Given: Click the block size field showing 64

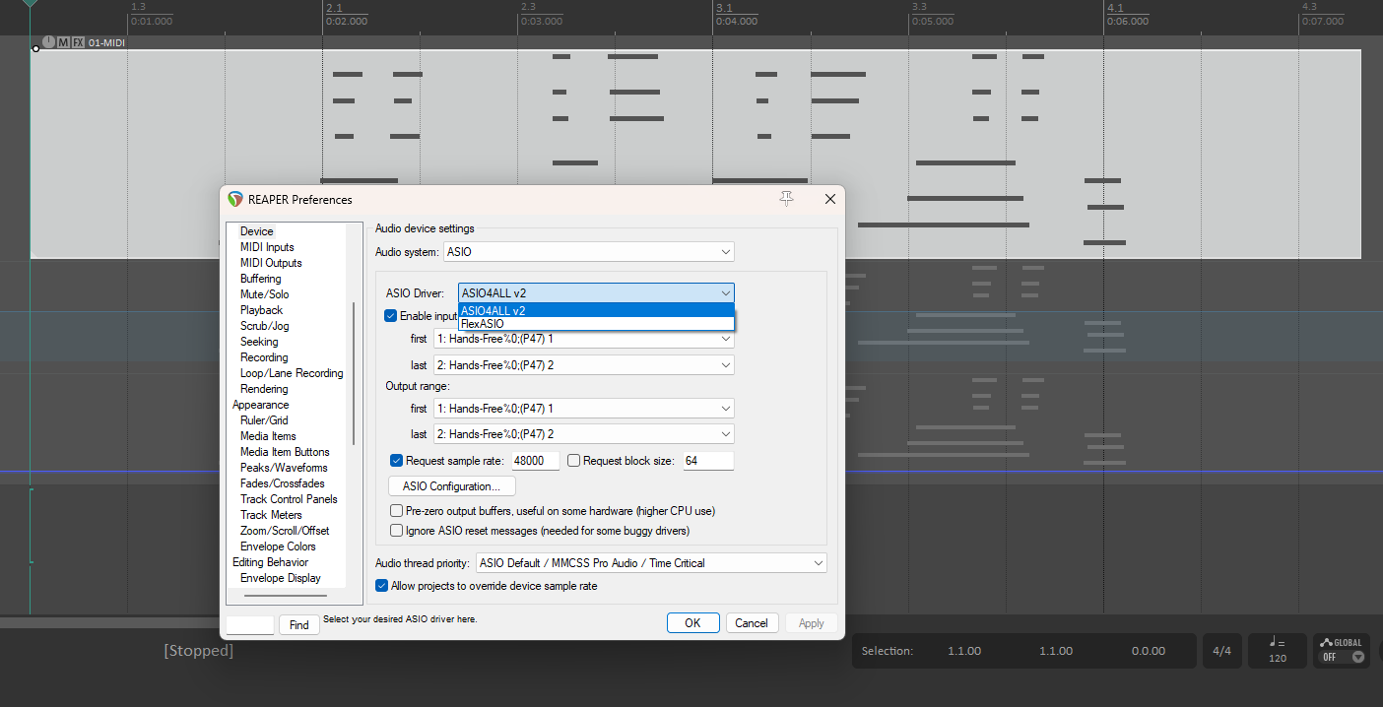Looking at the screenshot, I should pyautogui.click(x=707, y=461).
